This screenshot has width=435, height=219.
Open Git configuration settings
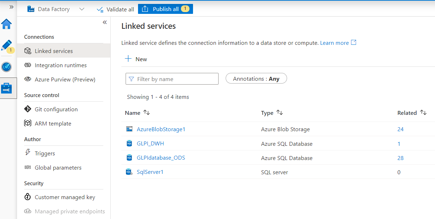click(x=56, y=109)
